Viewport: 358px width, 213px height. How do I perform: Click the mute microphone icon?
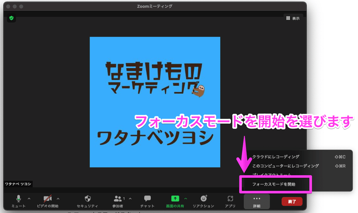[x=18, y=198]
